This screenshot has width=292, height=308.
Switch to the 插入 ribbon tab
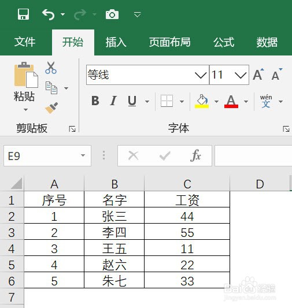pyautogui.click(x=116, y=42)
